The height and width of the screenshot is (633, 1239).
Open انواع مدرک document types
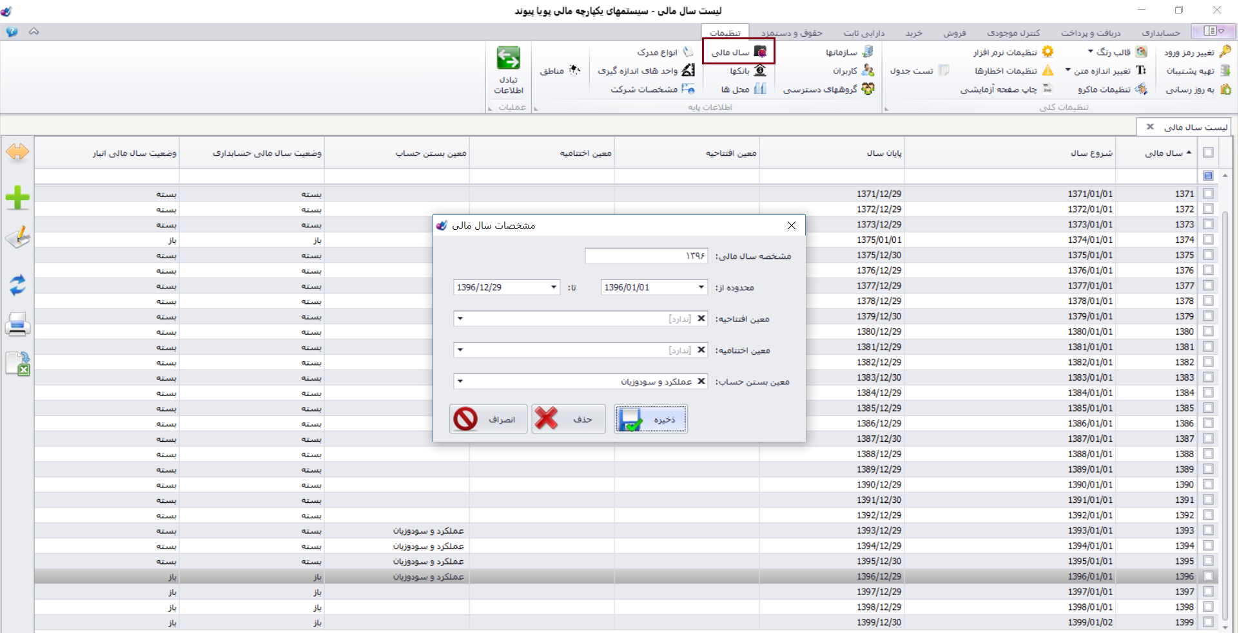point(665,52)
